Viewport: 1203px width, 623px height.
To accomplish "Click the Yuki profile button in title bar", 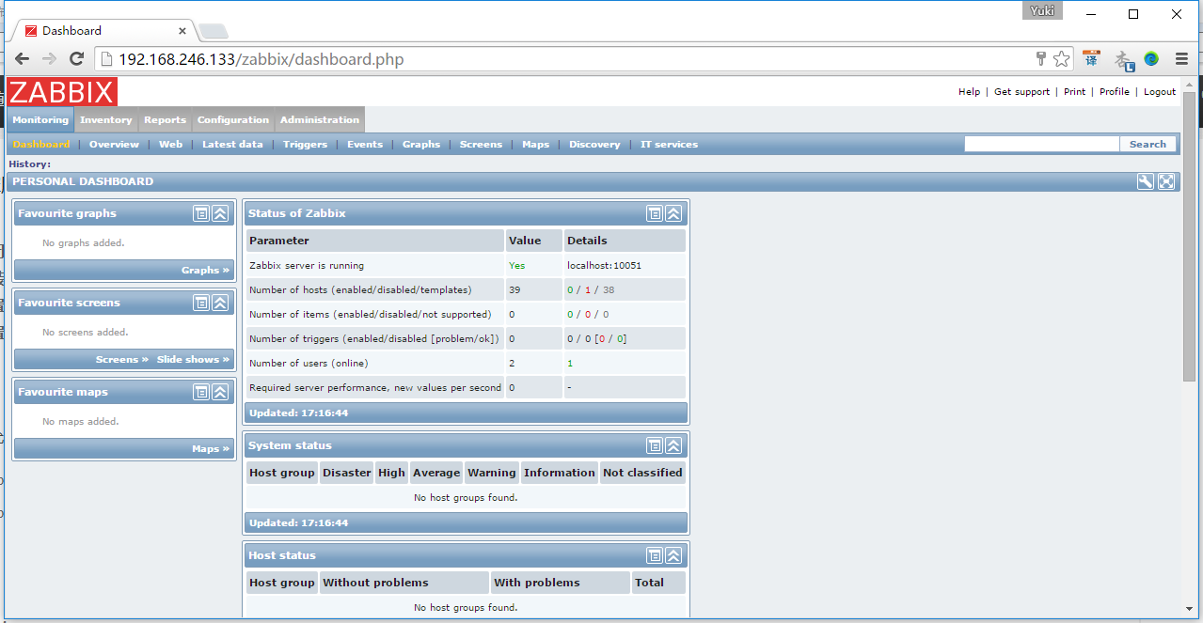I will pyautogui.click(x=1042, y=11).
